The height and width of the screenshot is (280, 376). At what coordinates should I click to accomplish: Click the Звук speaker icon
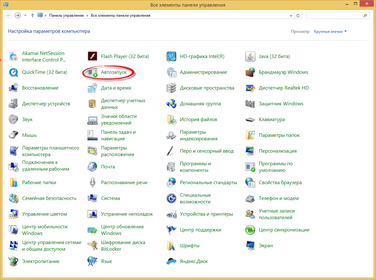coord(14,120)
